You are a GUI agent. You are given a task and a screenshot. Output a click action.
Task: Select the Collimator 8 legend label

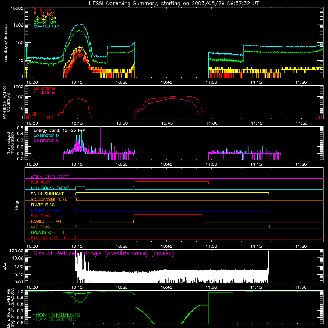click(x=46, y=135)
